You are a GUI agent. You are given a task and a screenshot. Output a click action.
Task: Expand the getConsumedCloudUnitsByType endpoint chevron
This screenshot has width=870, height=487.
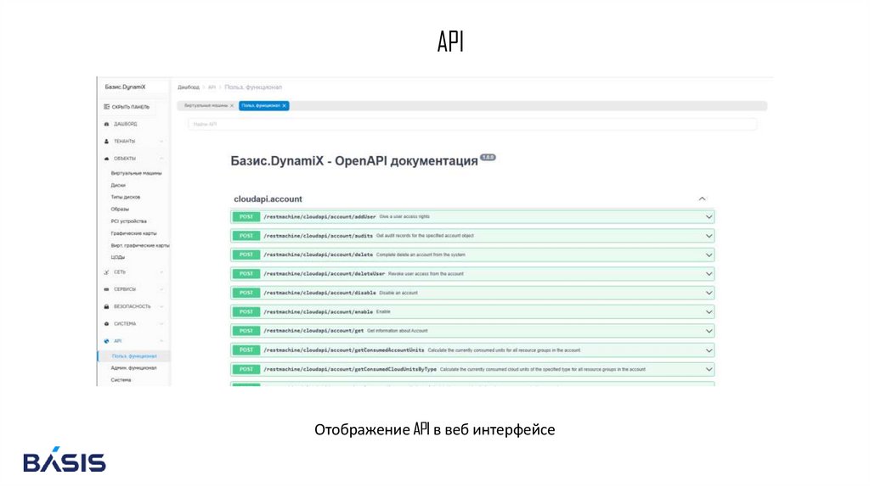pyautogui.click(x=709, y=369)
